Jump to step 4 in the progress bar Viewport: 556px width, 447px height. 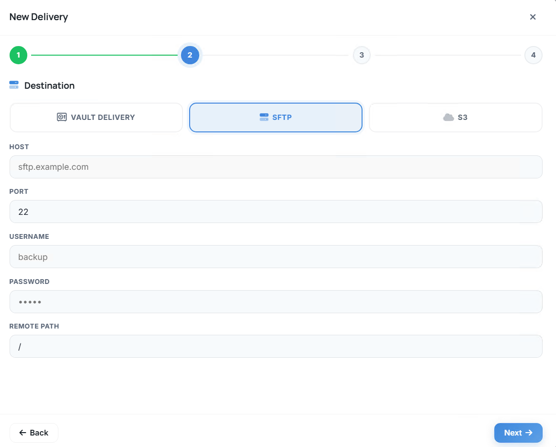coord(533,55)
